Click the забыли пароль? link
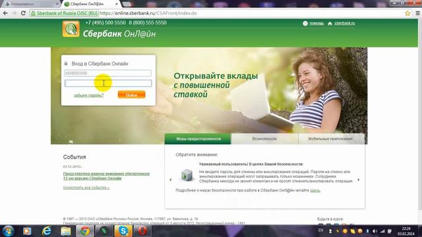This screenshot has width=422, height=237. click(89, 95)
